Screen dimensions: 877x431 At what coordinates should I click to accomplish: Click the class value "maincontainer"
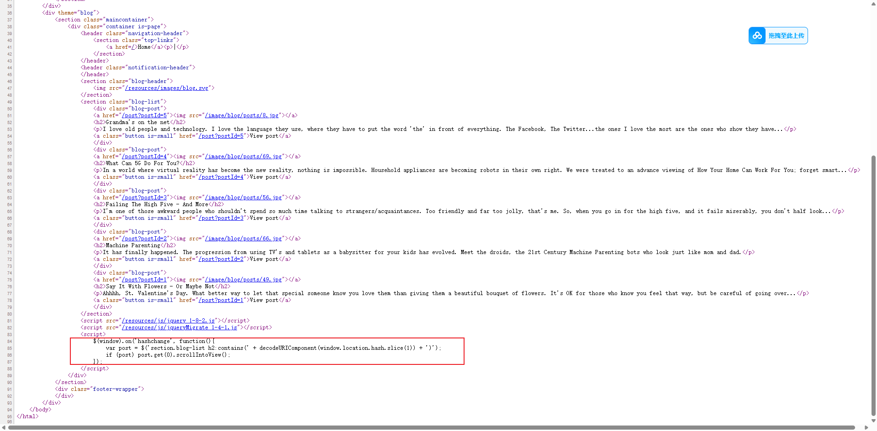click(x=127, y=20)
